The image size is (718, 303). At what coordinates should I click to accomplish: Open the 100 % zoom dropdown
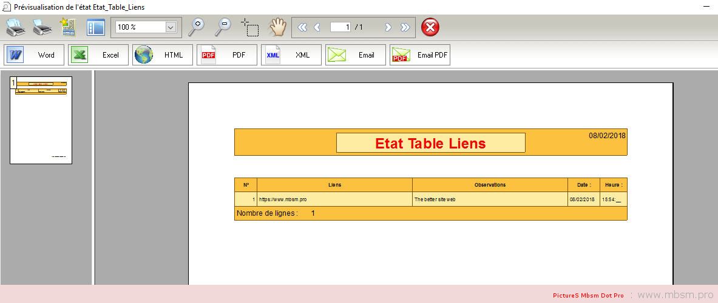[171, 27]
